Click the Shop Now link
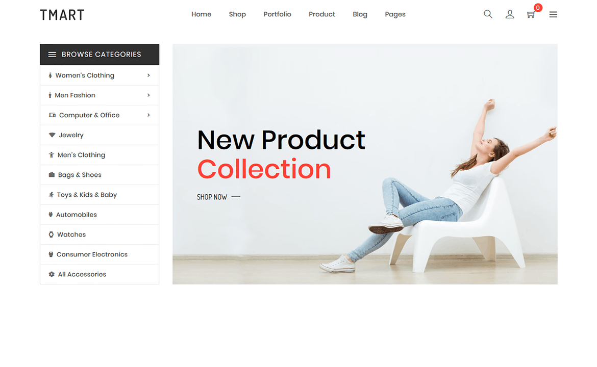This screenshot has width=597, height=367. (218, 197)
